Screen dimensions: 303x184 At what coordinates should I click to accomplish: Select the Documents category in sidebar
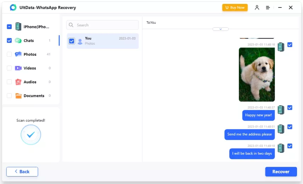tap(34, 96)
